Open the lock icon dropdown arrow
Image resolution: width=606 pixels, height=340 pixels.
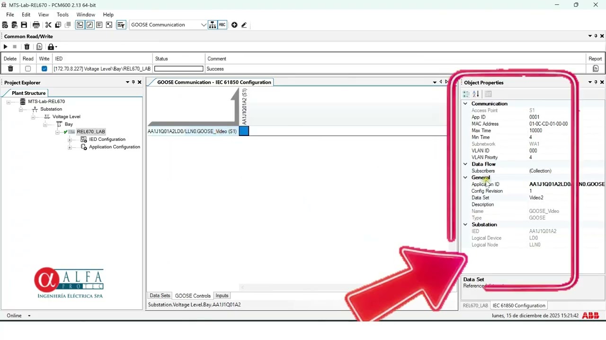point(56,47)
